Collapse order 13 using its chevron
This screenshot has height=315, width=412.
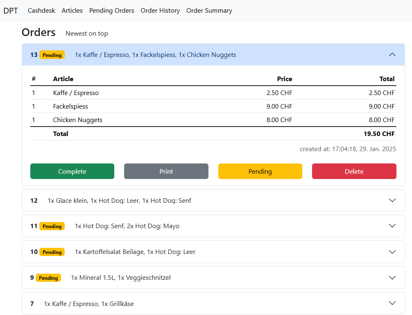(x=392, y=54)
